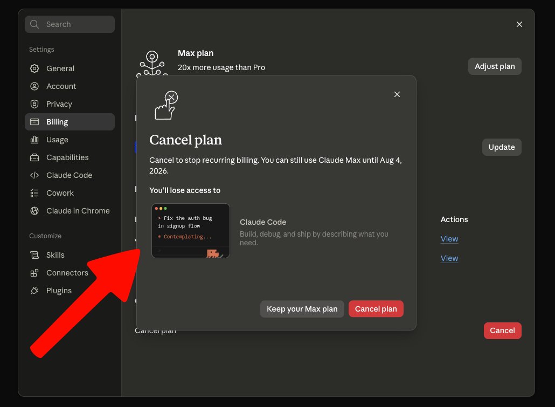The width and height of the screenshot is (555, 407).
Task: Click the Privacy shield icon
Action: click(x=34, y=104)
